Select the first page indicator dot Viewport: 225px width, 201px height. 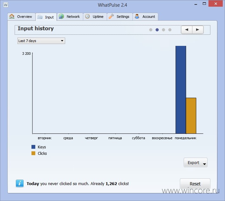(151, 30)
